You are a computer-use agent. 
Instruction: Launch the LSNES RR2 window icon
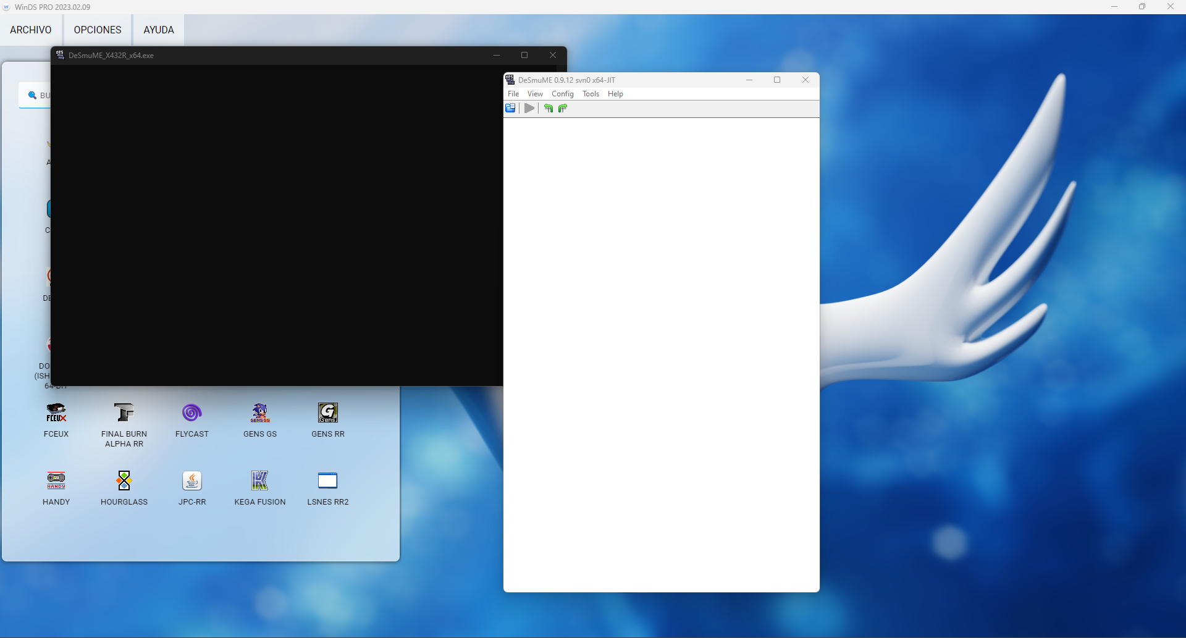[x=328, y=481]
